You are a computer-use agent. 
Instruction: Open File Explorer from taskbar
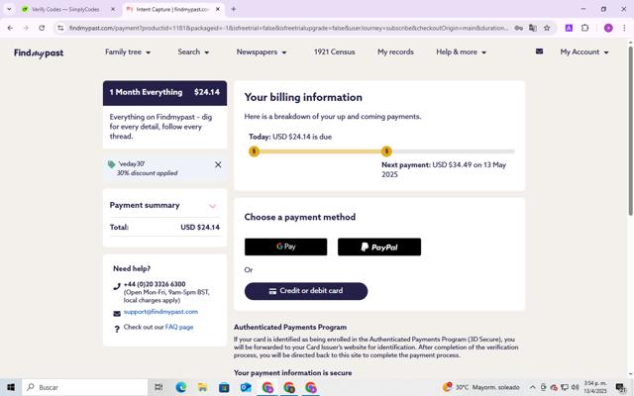(x=202, y=387)
